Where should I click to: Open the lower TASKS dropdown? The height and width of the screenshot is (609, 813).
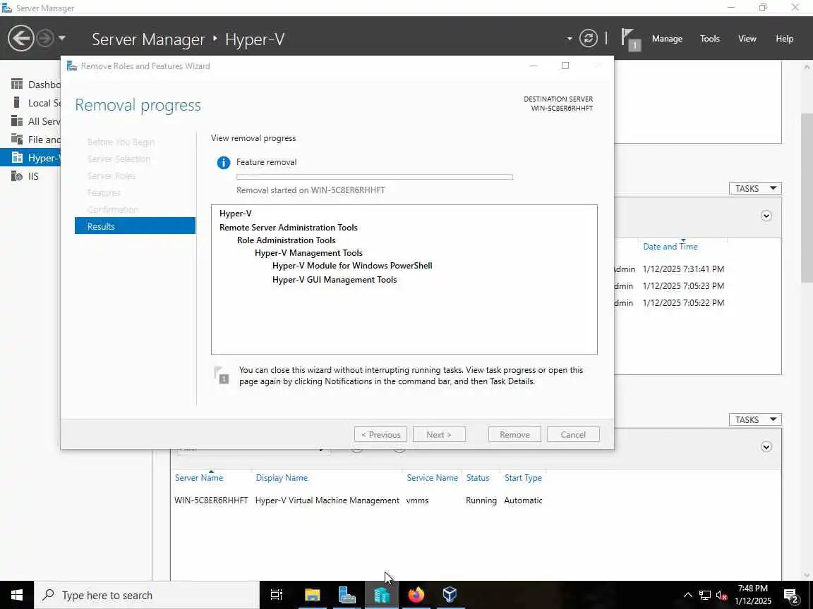755,419
